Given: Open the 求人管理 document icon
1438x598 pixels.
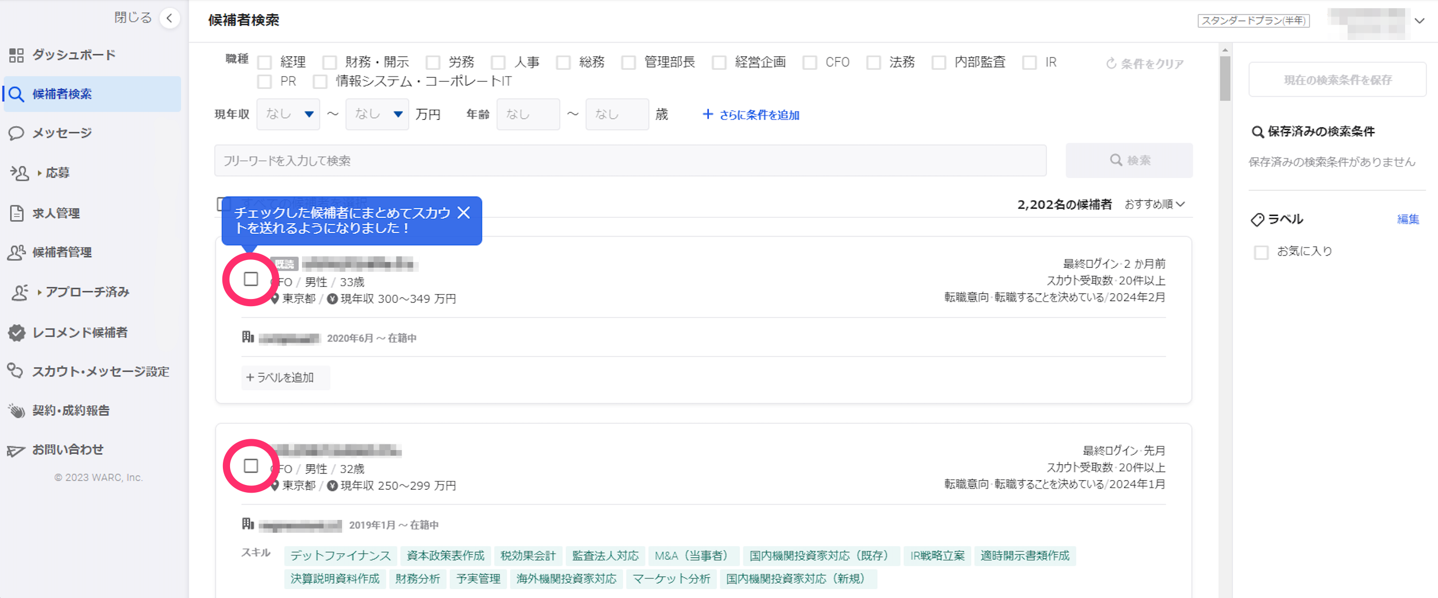Looking at the screenshot, I should click(17, 213).
